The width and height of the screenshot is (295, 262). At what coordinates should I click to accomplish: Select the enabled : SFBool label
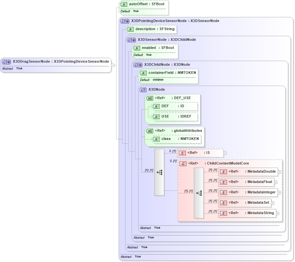tap(158, 48)
